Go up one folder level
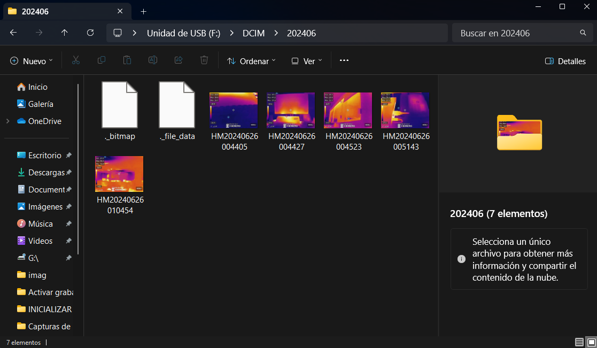597x348 pixels. coord(64,33)
